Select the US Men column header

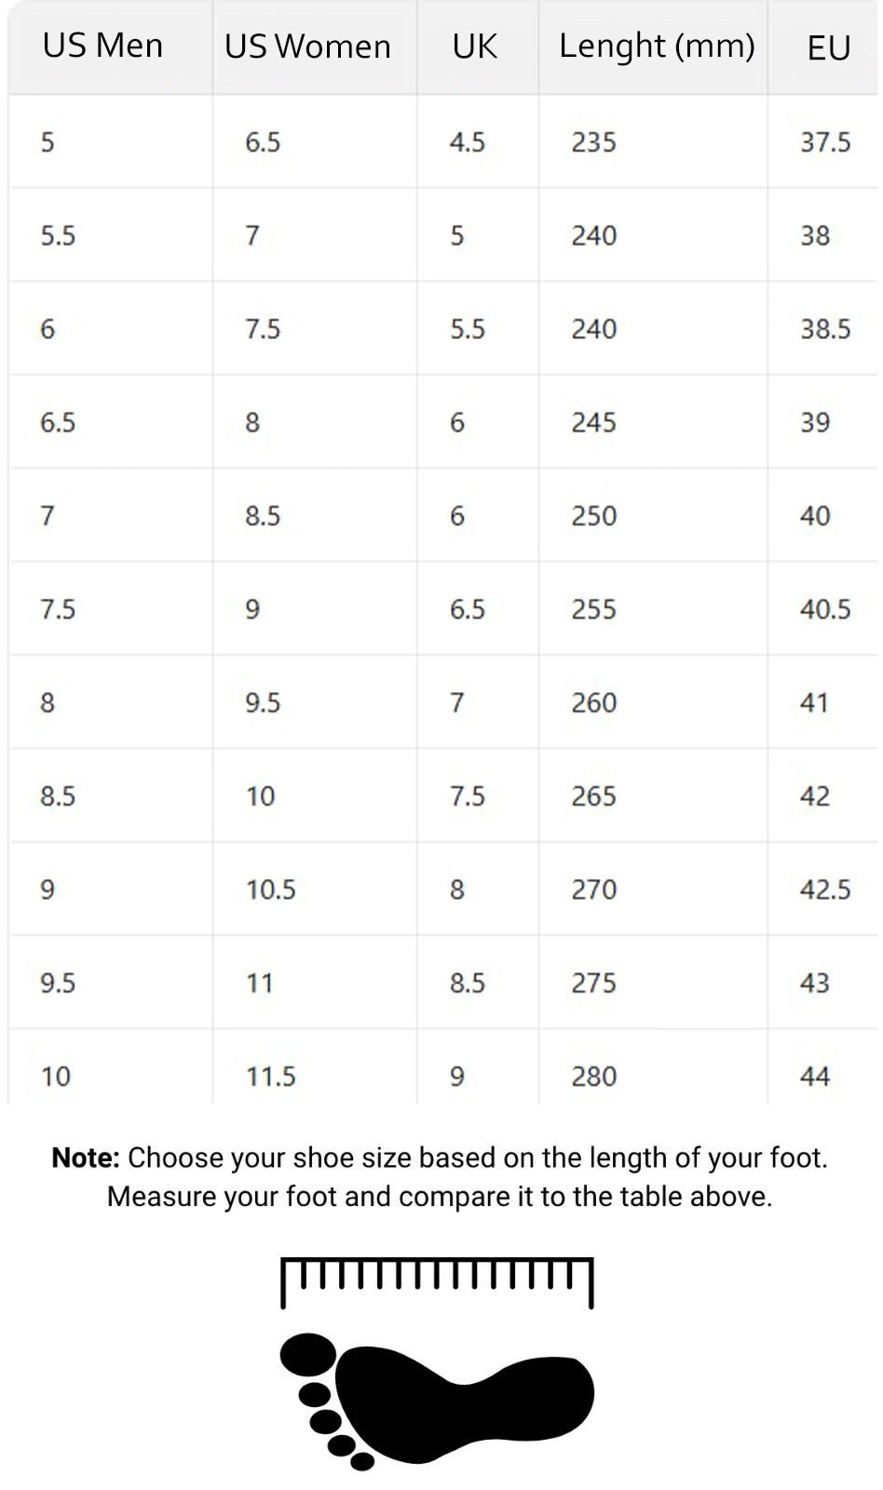pyautogui.click(x=102, y=46)
